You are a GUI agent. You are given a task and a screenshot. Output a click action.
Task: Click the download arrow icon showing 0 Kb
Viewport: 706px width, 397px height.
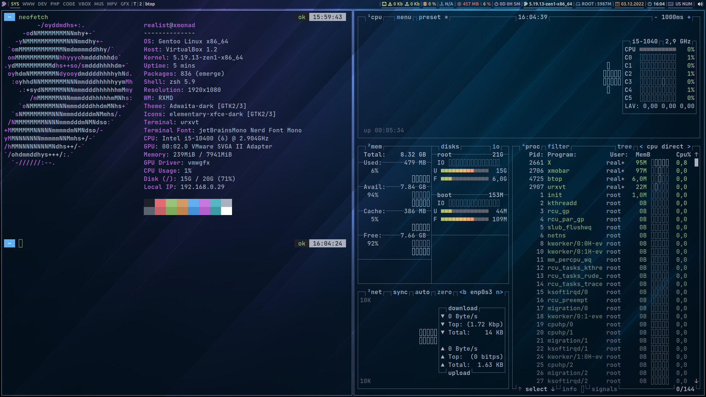pyautogui.click(x=390, y=4)
